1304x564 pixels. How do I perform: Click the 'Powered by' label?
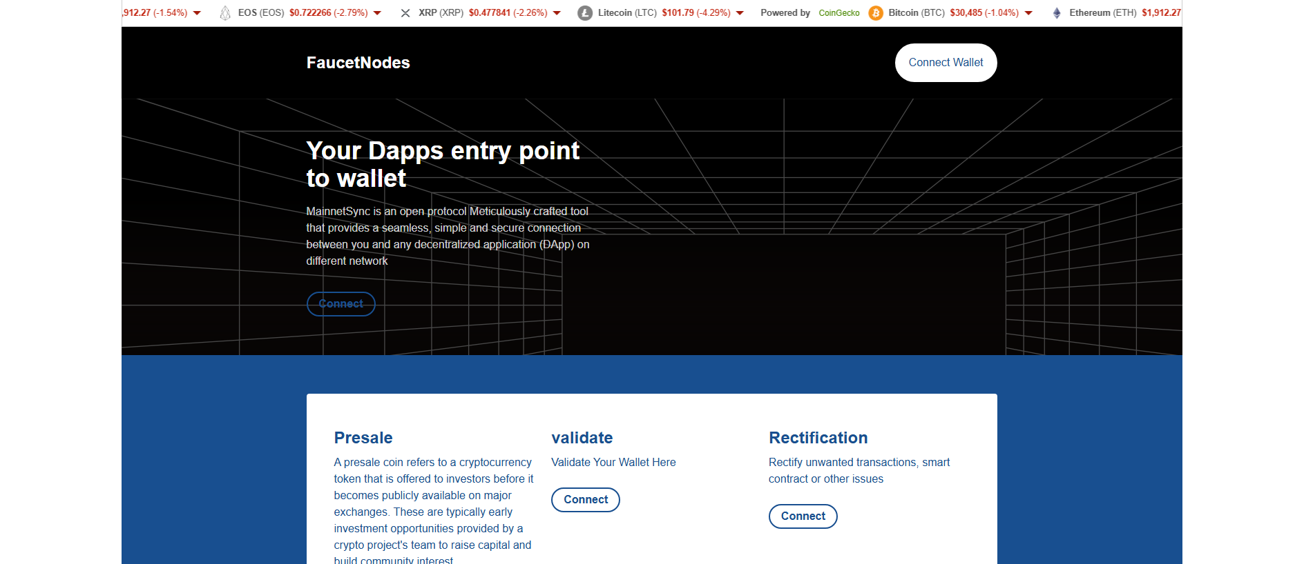click(785, 13)
